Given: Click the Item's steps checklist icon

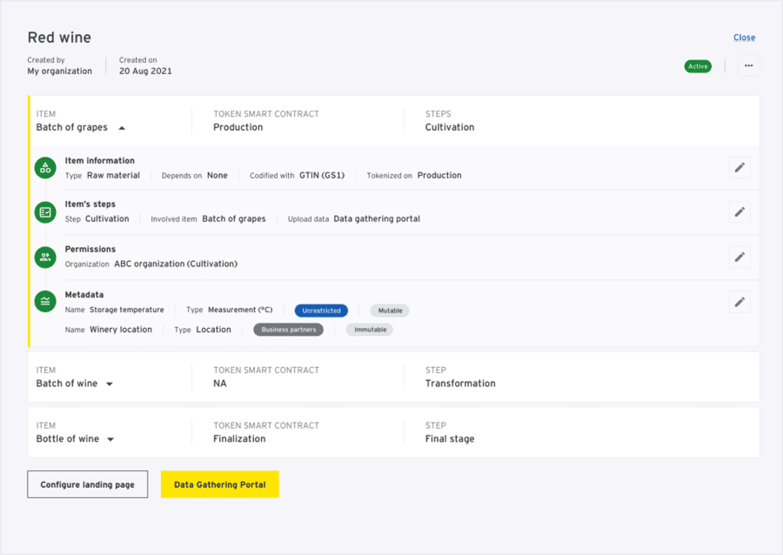Looking at the screenshot, I should (x=45, y=212).
